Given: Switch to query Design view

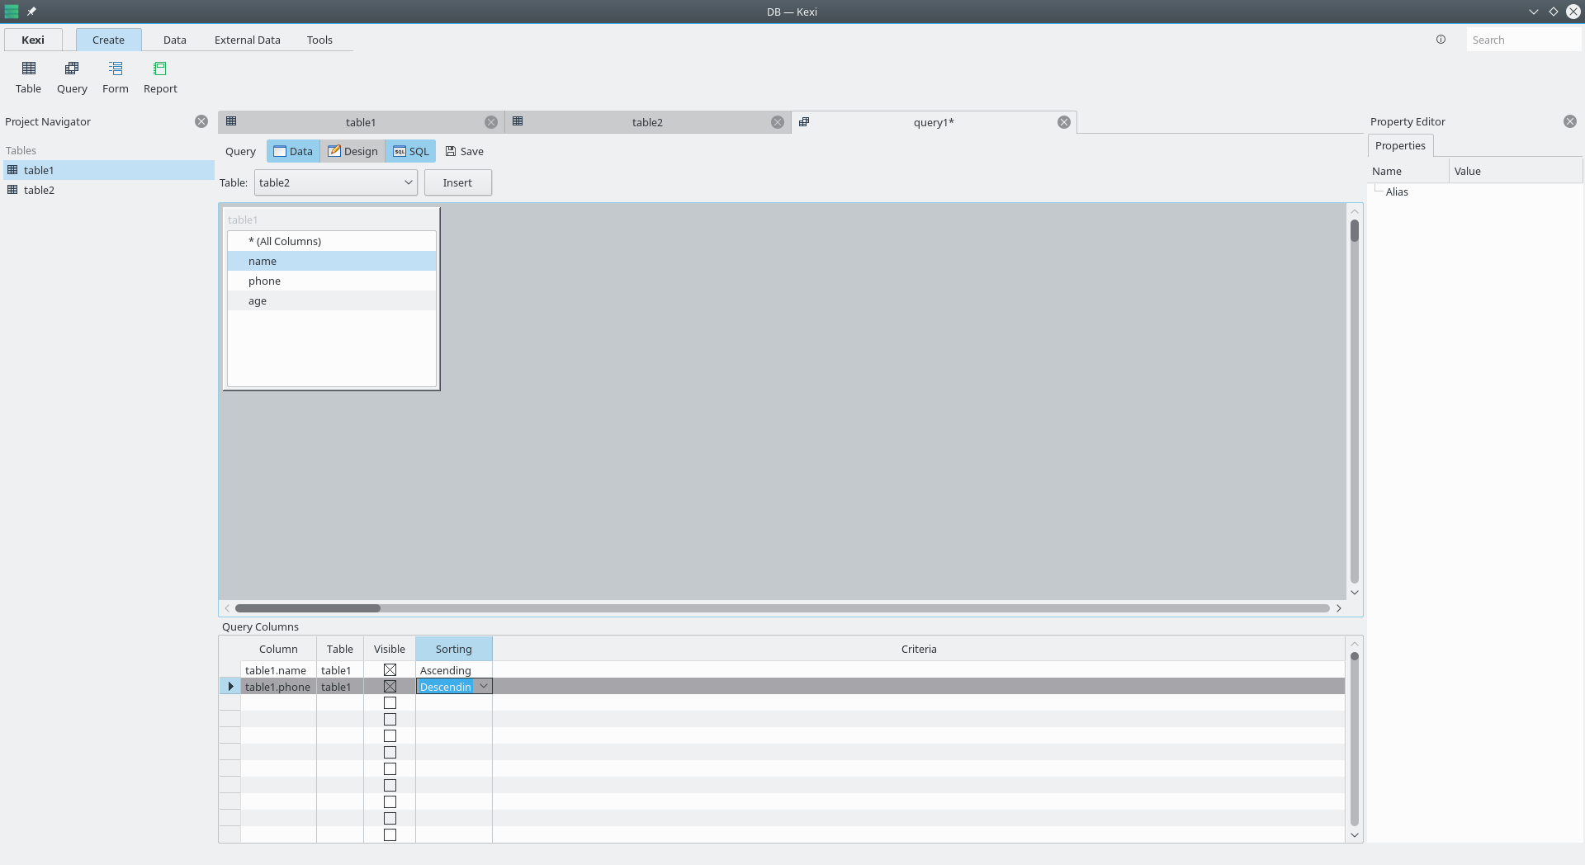Looking at the screenshot, I should (x=352, y=151).
